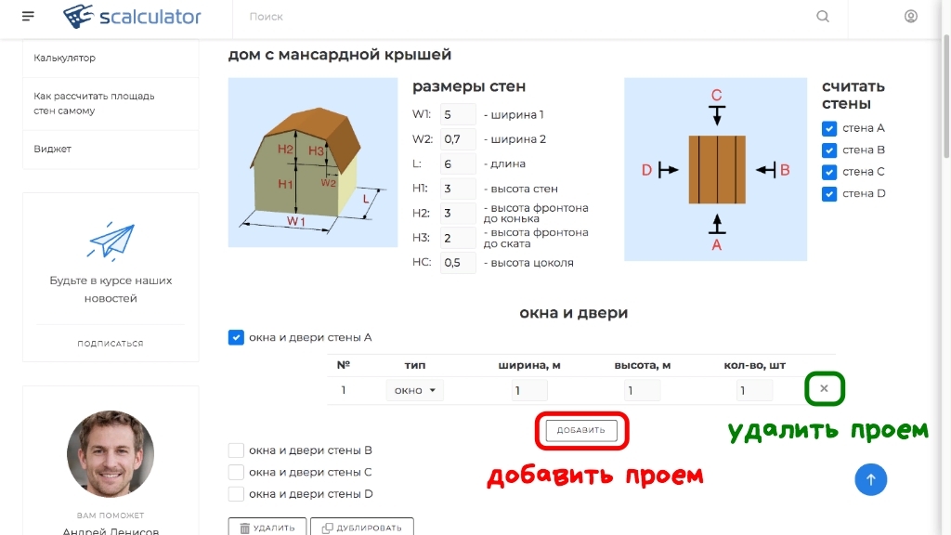Open the окно type dropdown
Viewport: 951px width, 535px height.
[414, 389]
